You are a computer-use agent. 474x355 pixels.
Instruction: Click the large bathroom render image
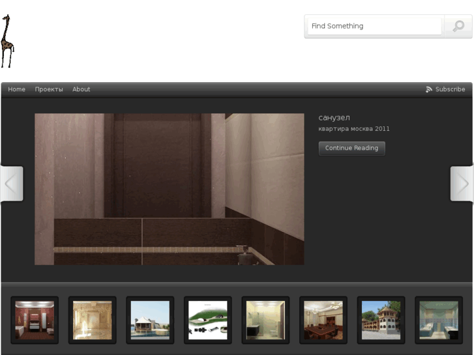pos(170,189)
